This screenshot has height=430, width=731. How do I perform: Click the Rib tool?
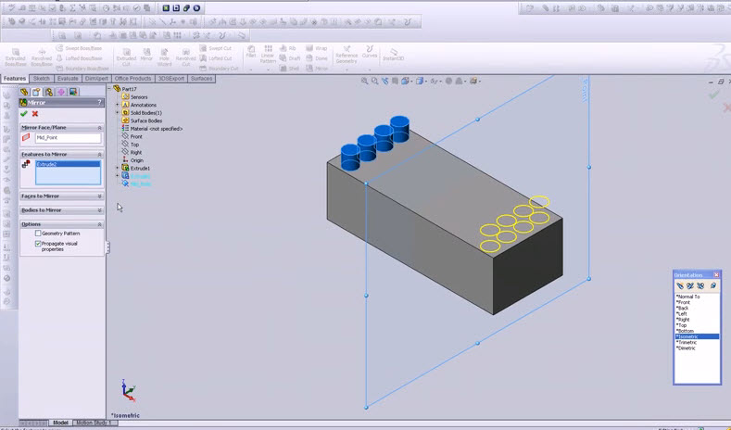coord(288,48)
